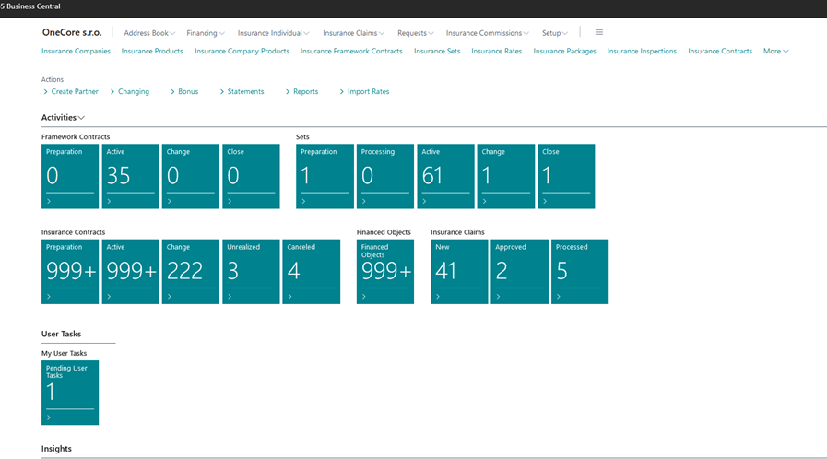Click the arrow icon on the Financed Objects tile
Screen dimensions: 827x459
click(364, 297)
